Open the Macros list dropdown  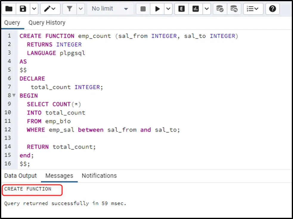click(253, 9)
